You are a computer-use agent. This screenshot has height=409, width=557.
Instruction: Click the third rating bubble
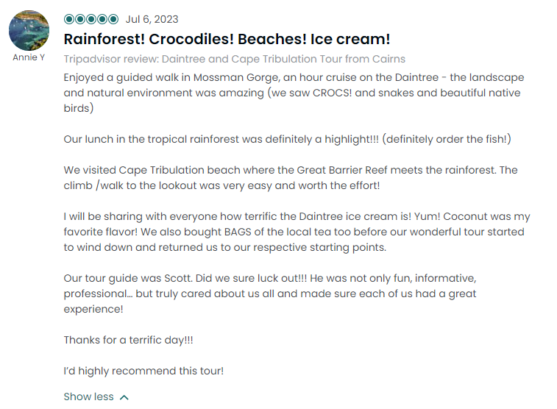click(91, 19)
